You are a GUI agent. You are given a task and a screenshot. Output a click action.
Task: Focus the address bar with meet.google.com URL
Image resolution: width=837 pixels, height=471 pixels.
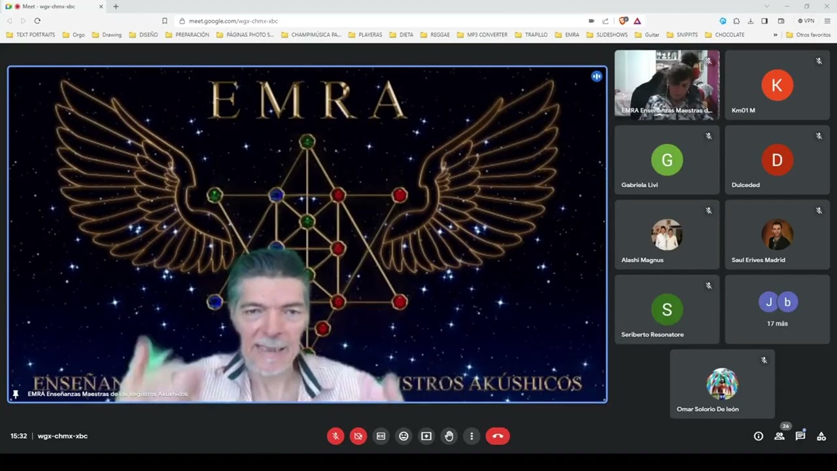coord(379,21)
